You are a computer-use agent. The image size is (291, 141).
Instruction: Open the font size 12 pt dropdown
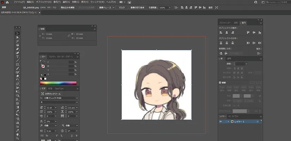coord(56,107)
